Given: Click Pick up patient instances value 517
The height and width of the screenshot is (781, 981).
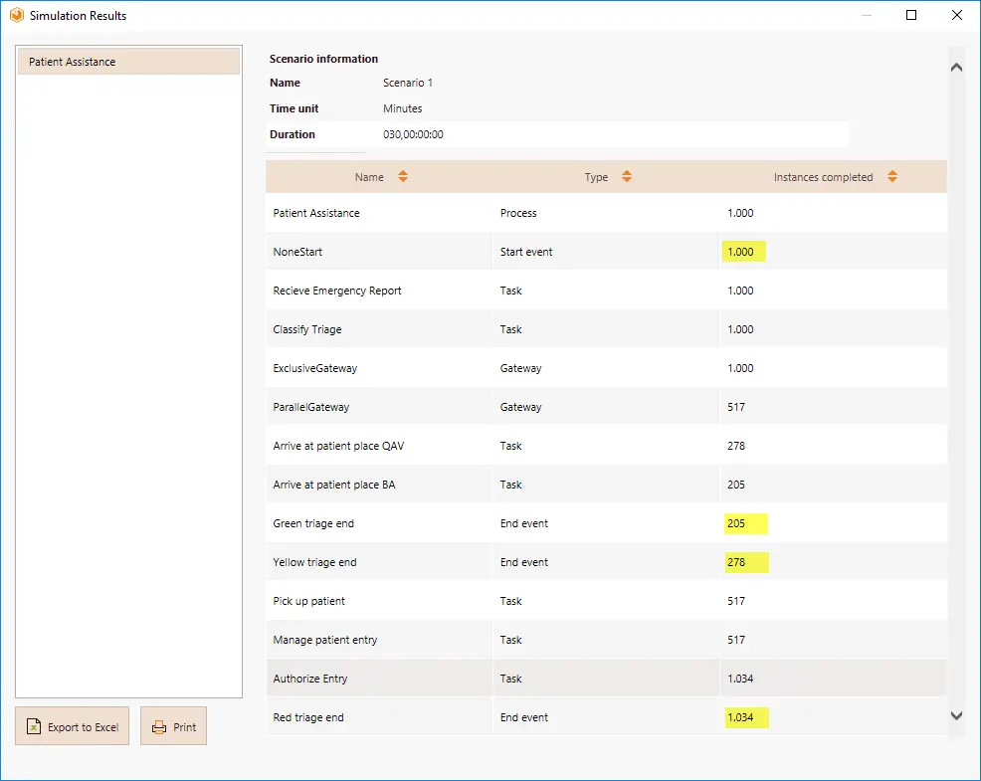Looking at the screenshot, I should [736, 601].
